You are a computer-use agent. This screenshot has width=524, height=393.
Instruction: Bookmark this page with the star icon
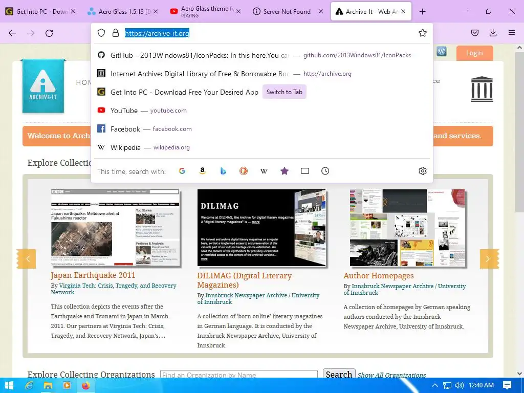[x=422, y=33]
